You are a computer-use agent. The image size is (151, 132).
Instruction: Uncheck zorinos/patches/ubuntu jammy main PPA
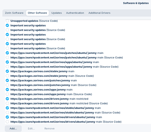(x=7, y=53)
